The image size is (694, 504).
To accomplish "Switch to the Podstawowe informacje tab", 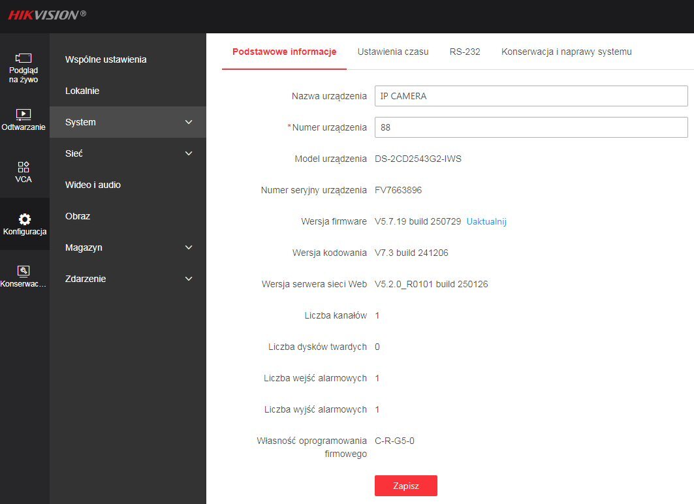I will coord(284,52).
